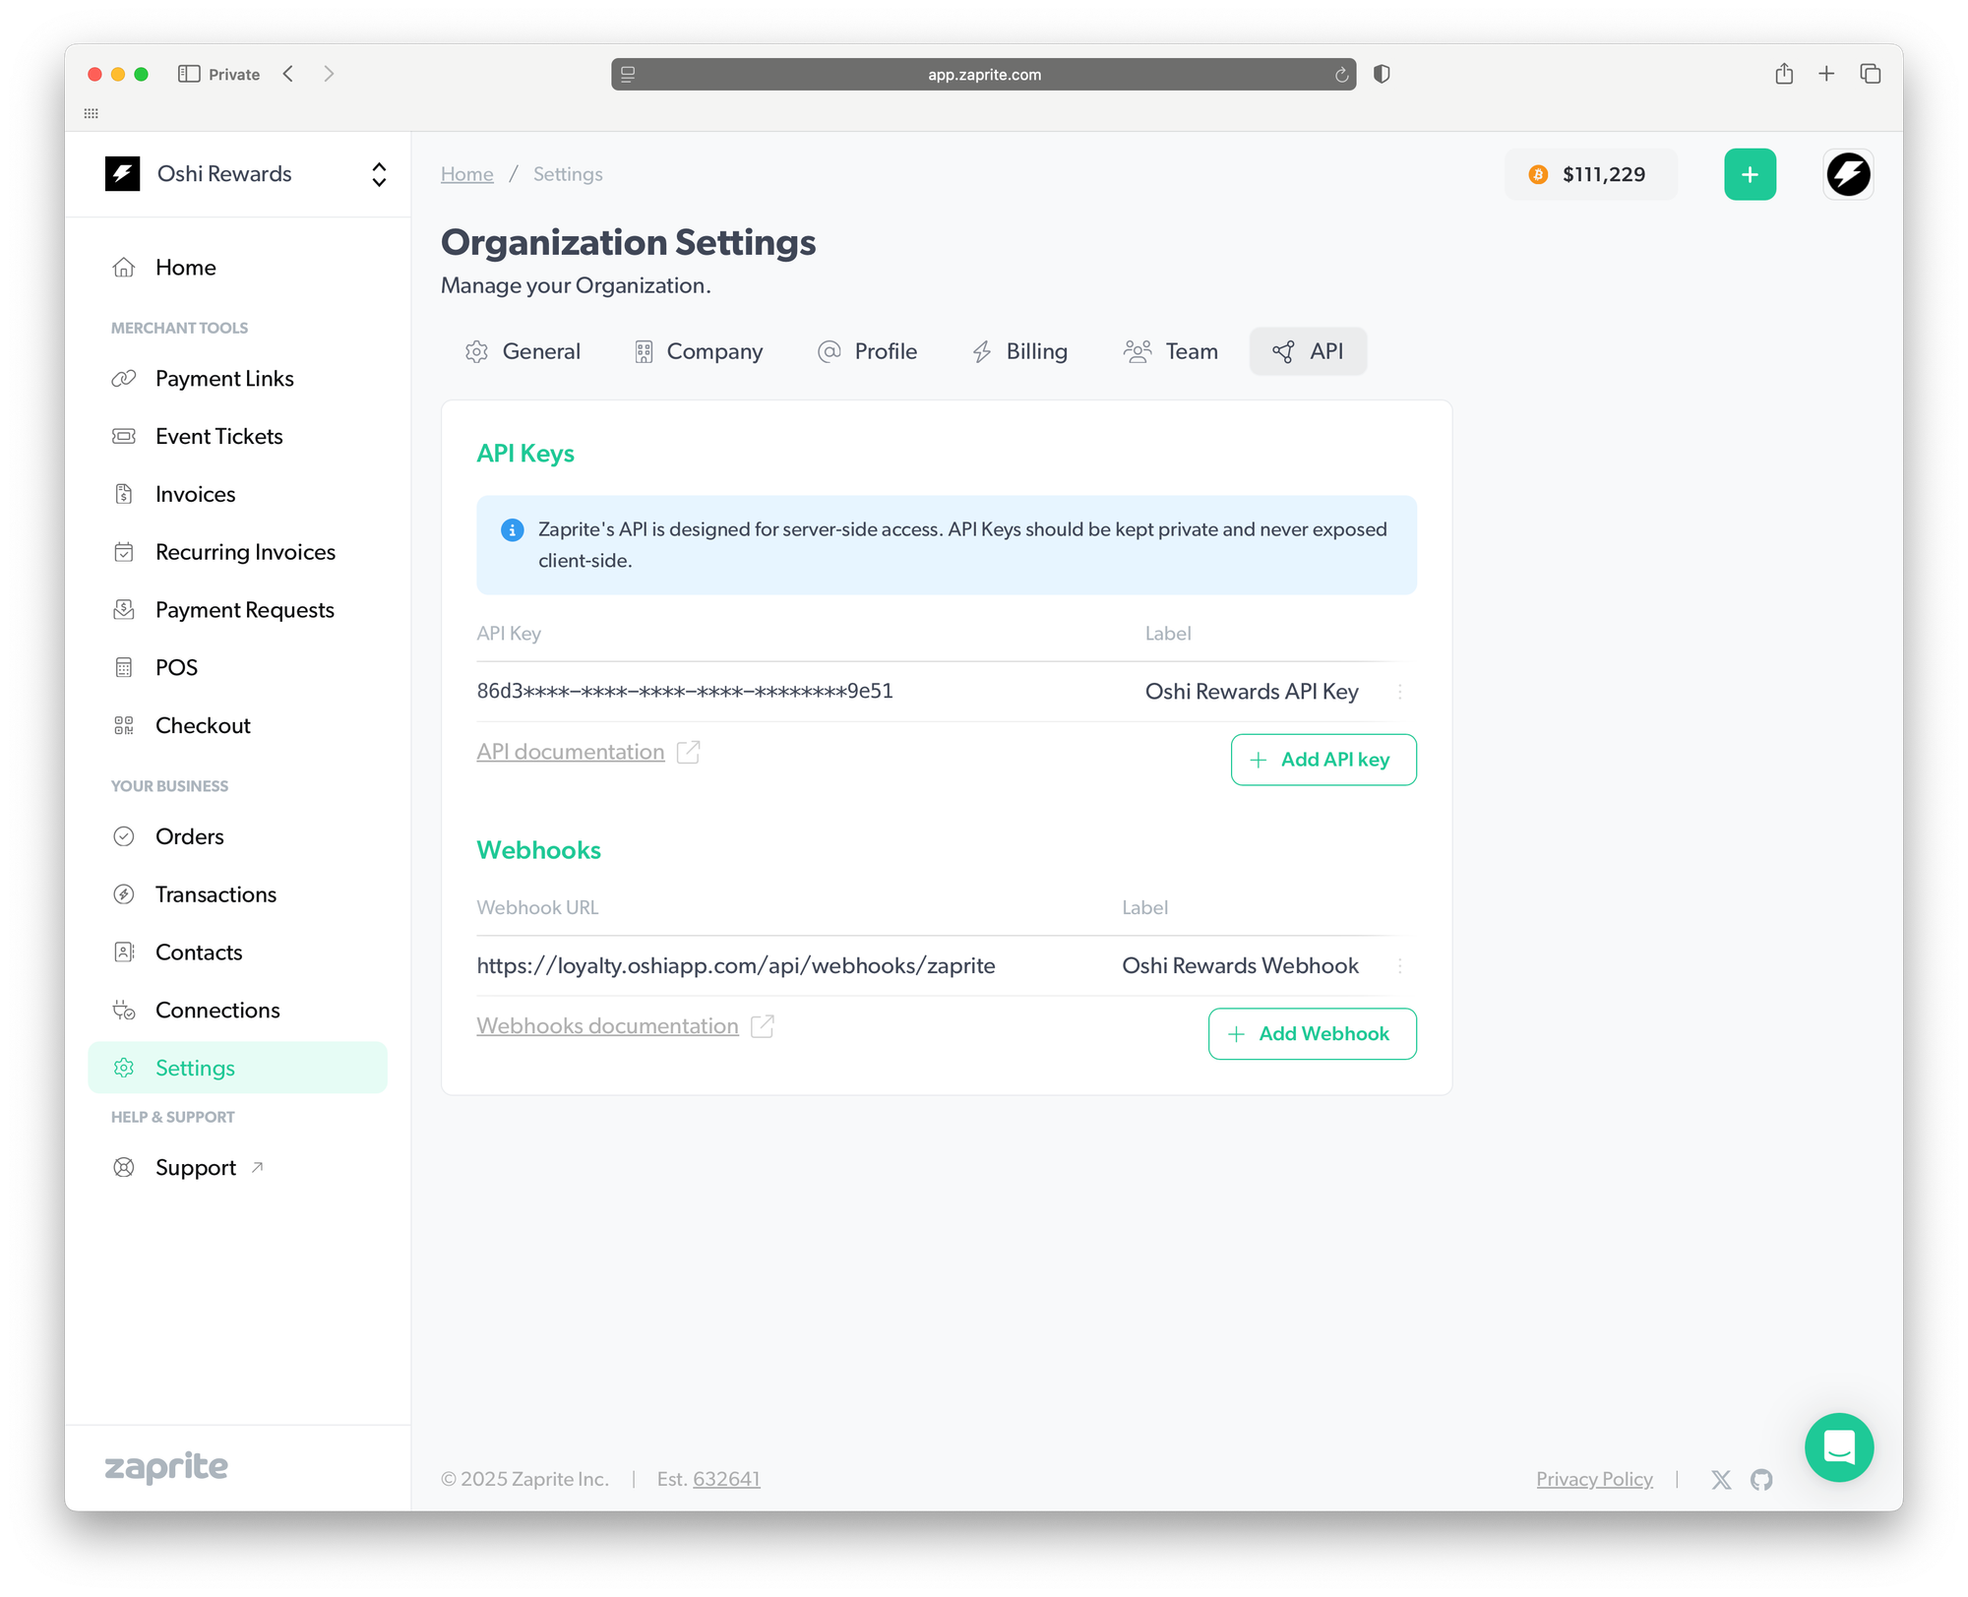Toggle the browser sidebar panel
Screen dimensions: 1968x1597
pyautogui.click(x=189, y=74)
